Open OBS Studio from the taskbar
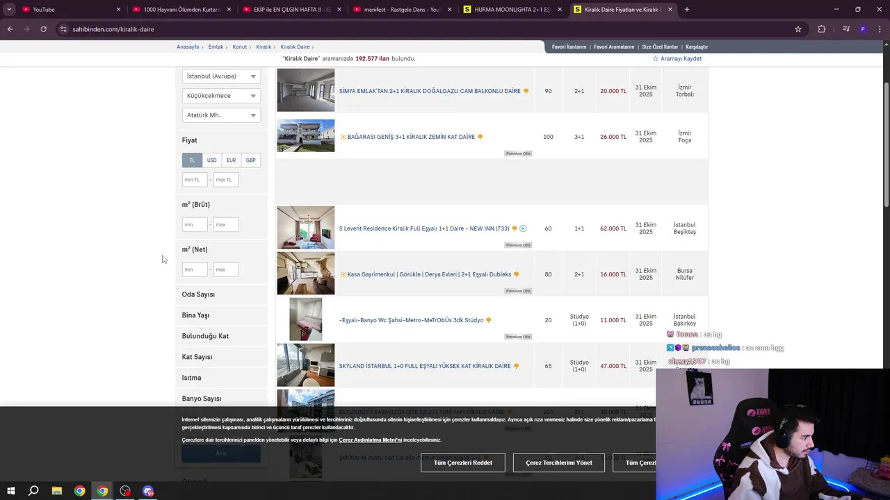 click(125, 491)
